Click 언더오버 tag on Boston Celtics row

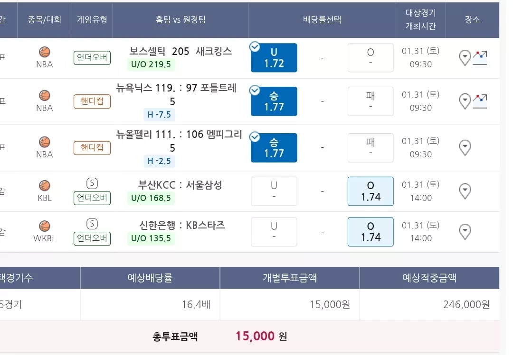pos(92,58)
